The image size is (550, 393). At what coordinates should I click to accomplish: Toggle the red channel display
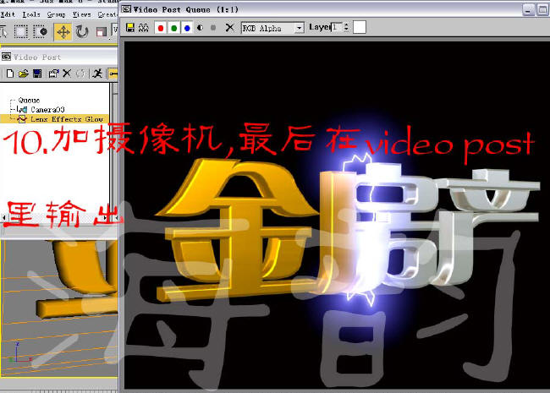pyautogui.click(x=161, y=28)
